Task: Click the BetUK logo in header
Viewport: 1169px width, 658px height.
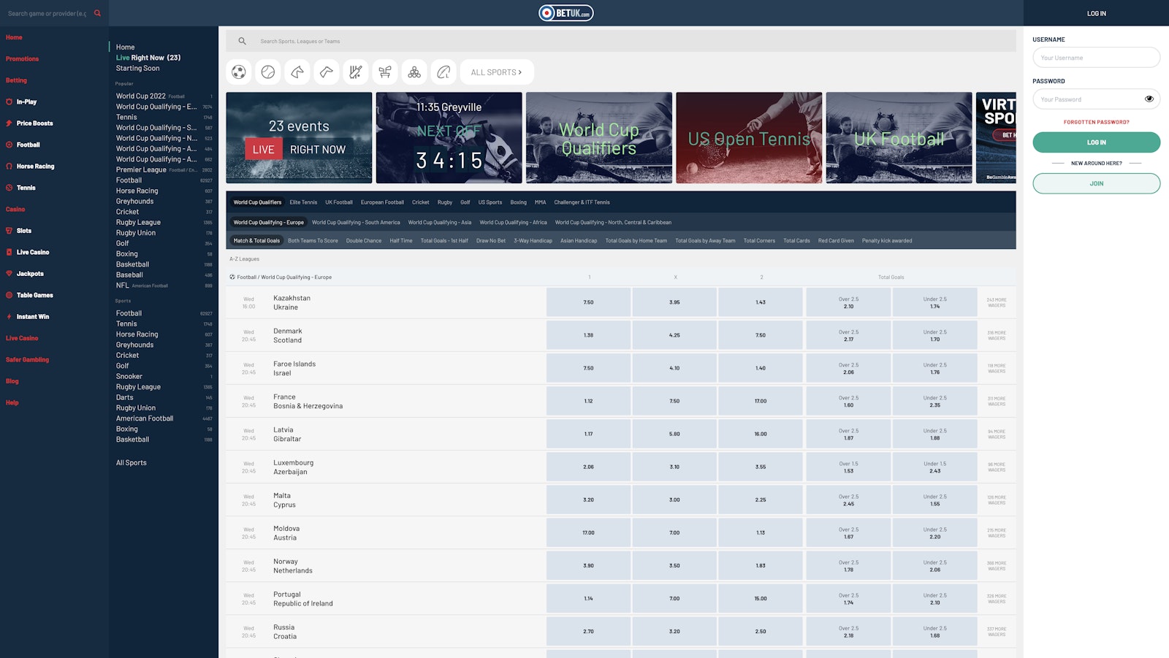Action: click(566, 13)
